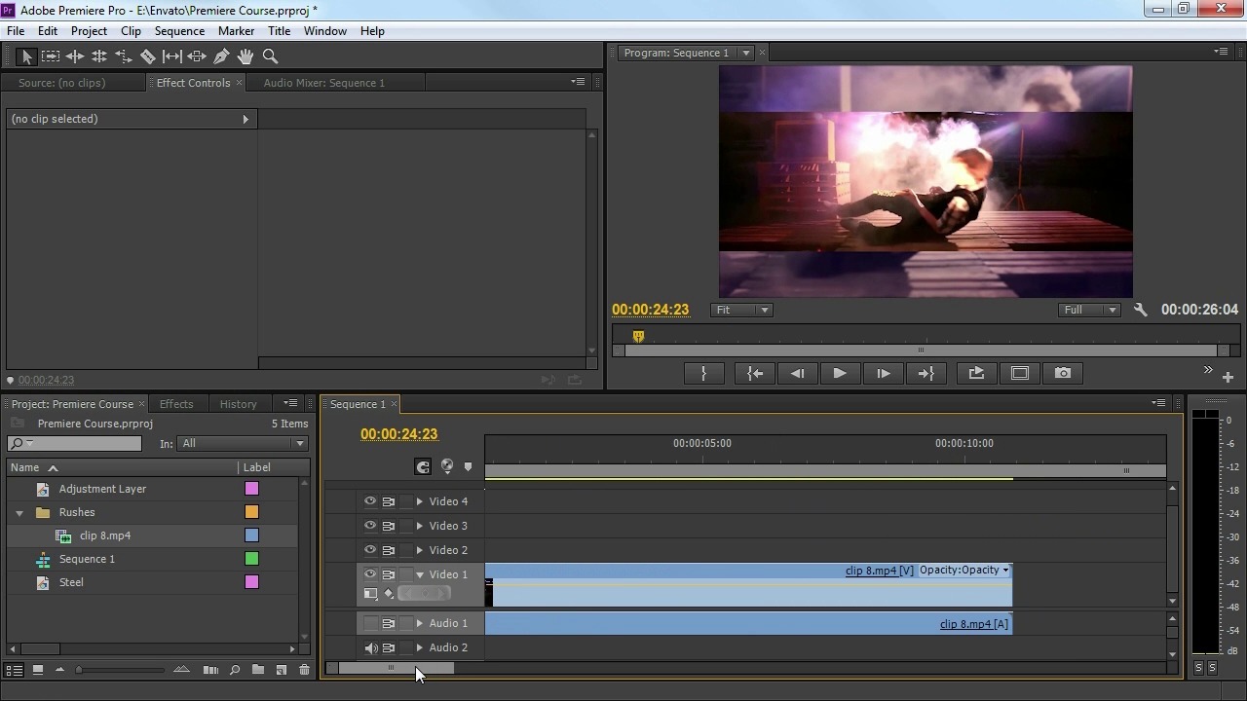
Task: Open the Full playback resolution dropdown
Action: tap(1089, 310)
